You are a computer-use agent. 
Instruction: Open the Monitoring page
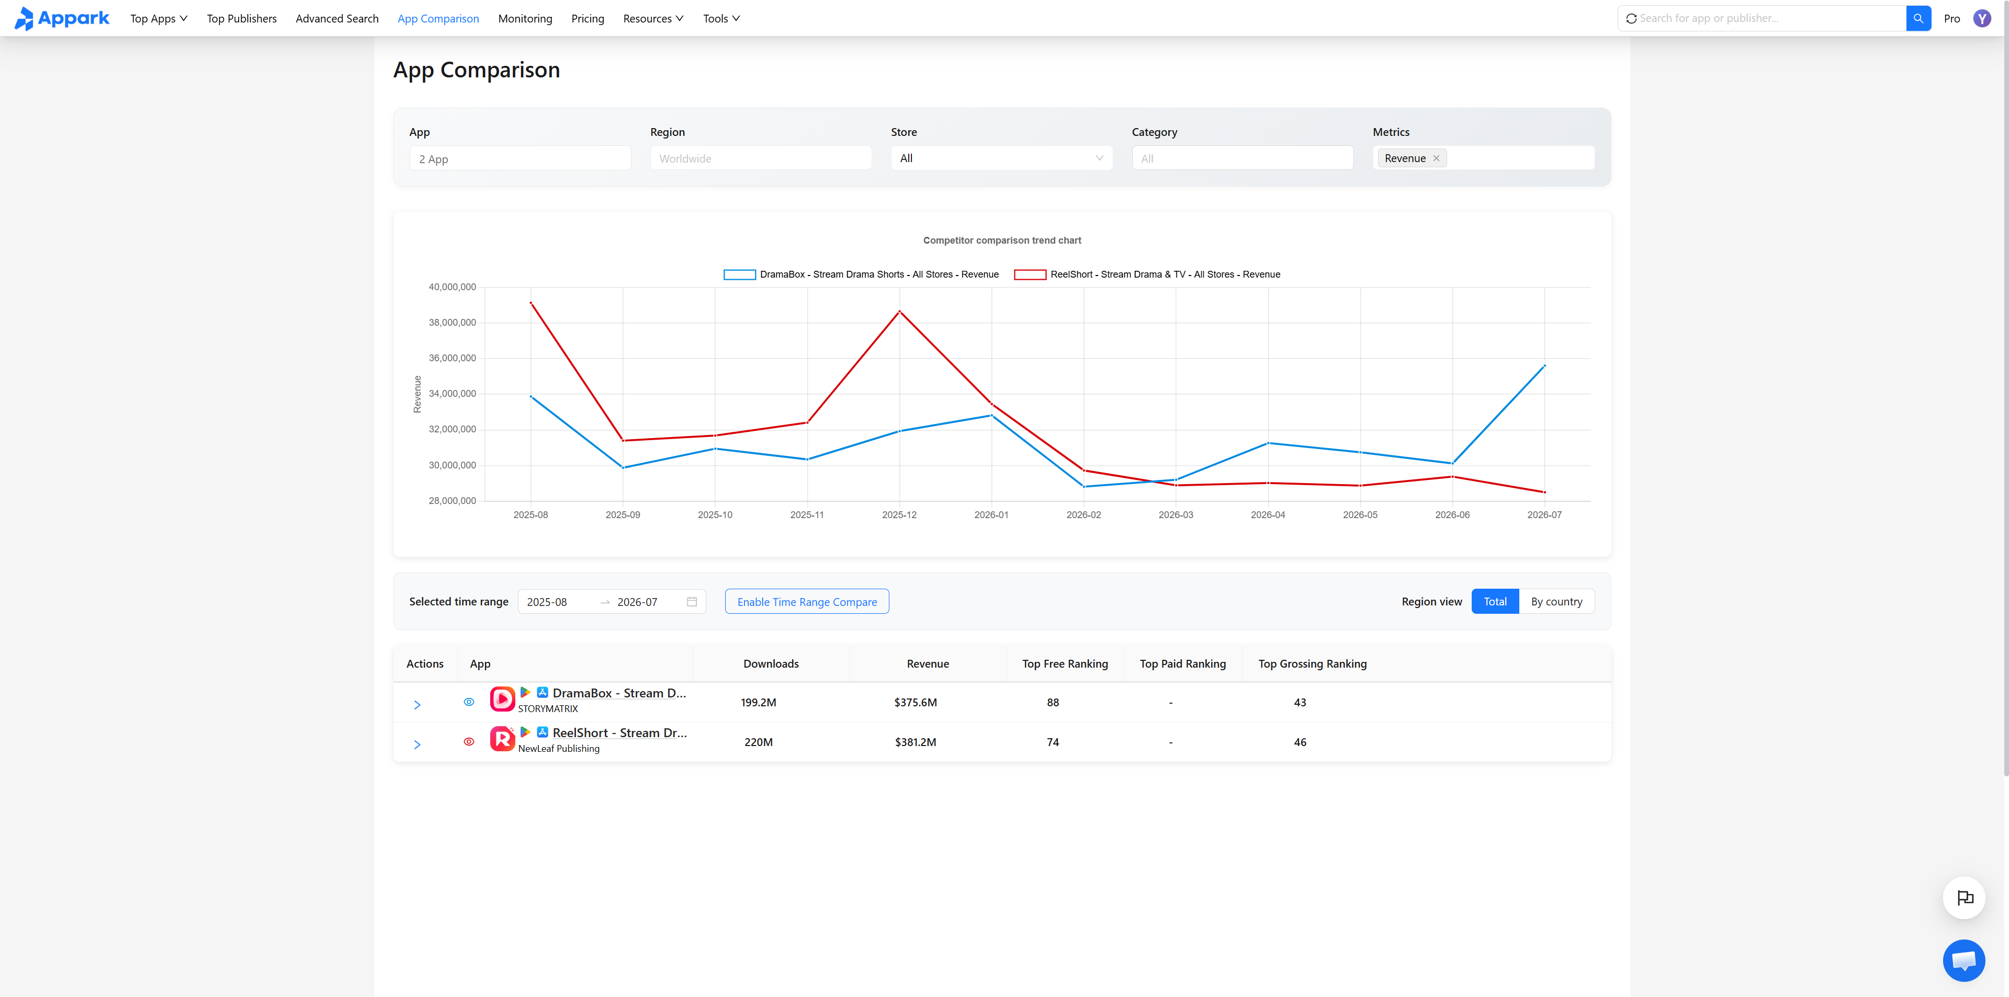(525, 18)
